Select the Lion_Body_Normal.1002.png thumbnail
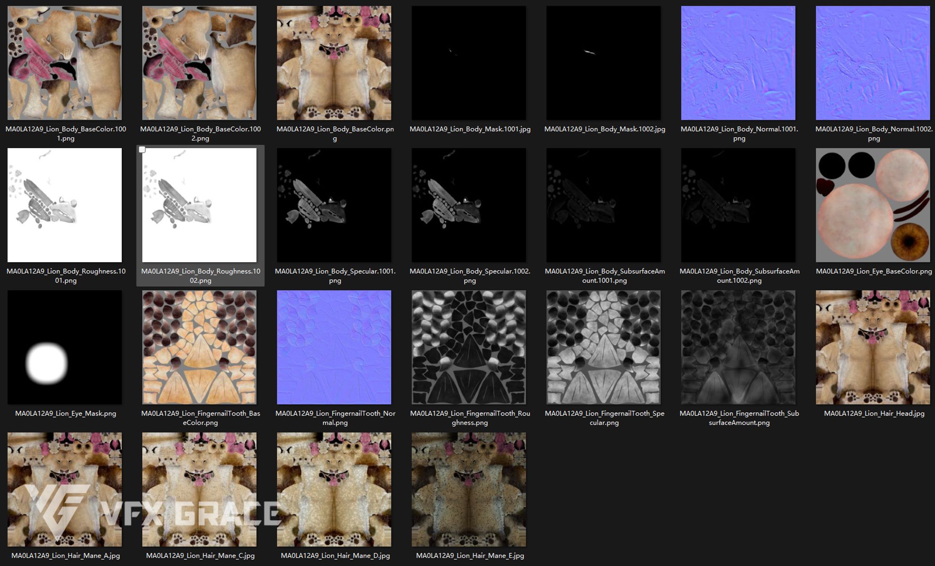 [x=873, y=63]
